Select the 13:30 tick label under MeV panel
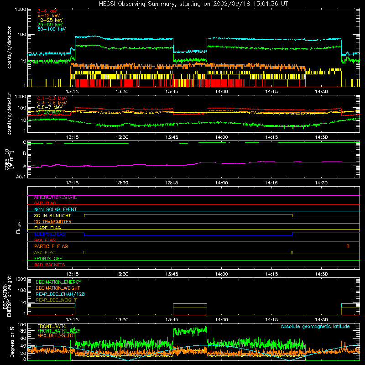This screenshot has height=365, width=365. 122,137
